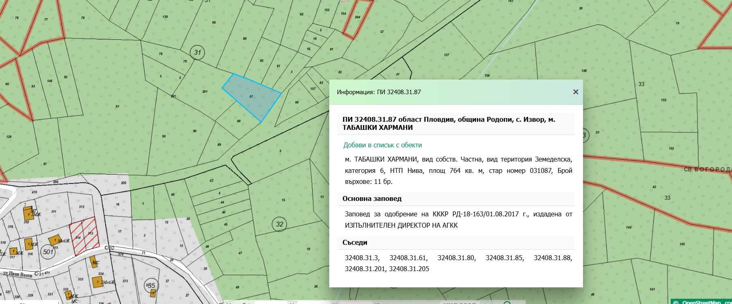Select parcel 91 on the map
This screenshot has height=304, width=732.
(117, 106)
